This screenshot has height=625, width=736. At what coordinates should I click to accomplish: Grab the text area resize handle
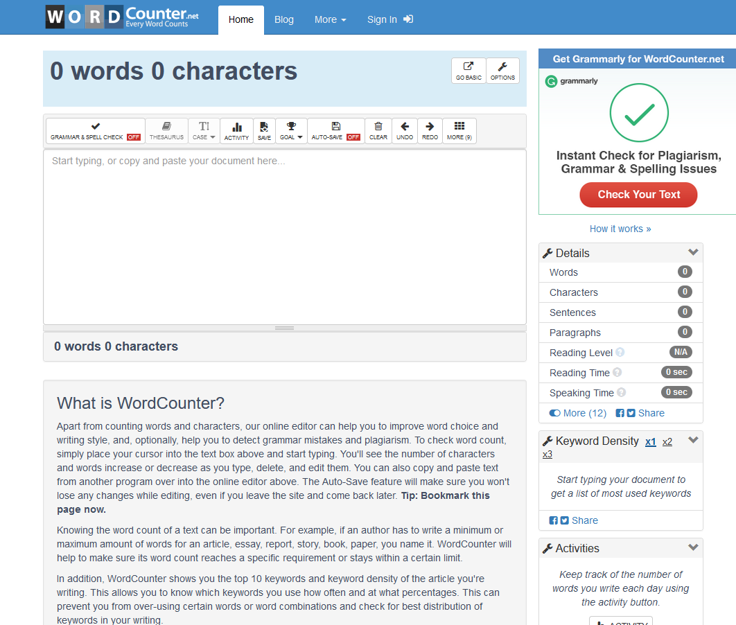284,328
